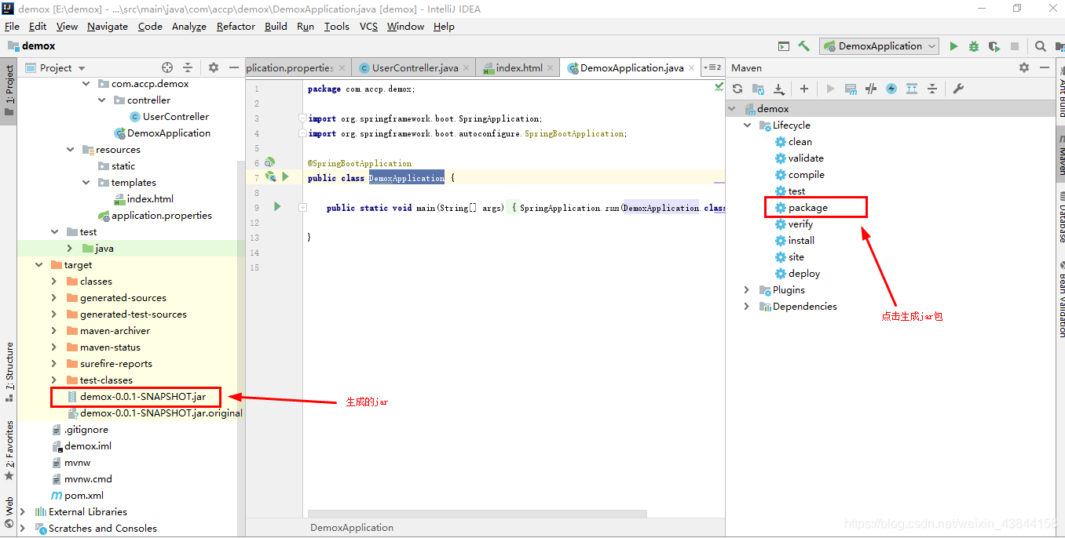The height and width of the screenshot is (538, 1065).
Task: Select the clean lifecycle goal
Action: [x=800, y=142]
